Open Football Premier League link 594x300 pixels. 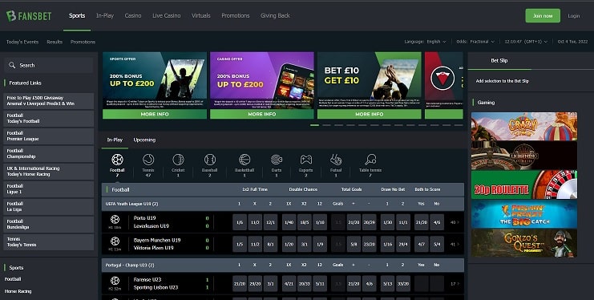tap(49, 136)
